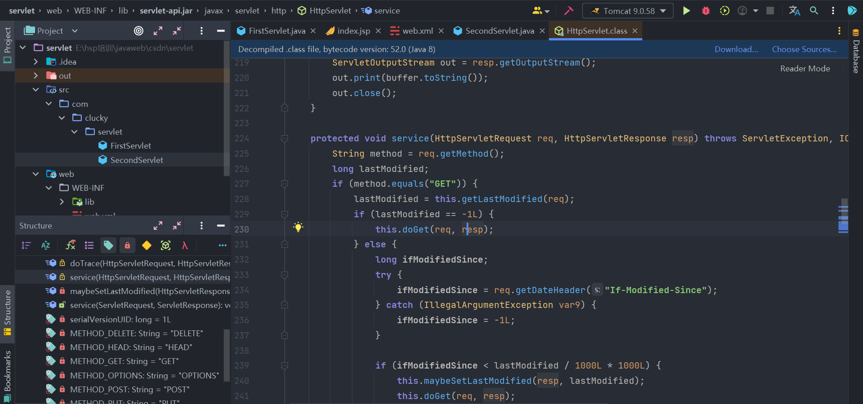
Task: Open the search everywhere magnifier
Action: (x=814, y=11)
